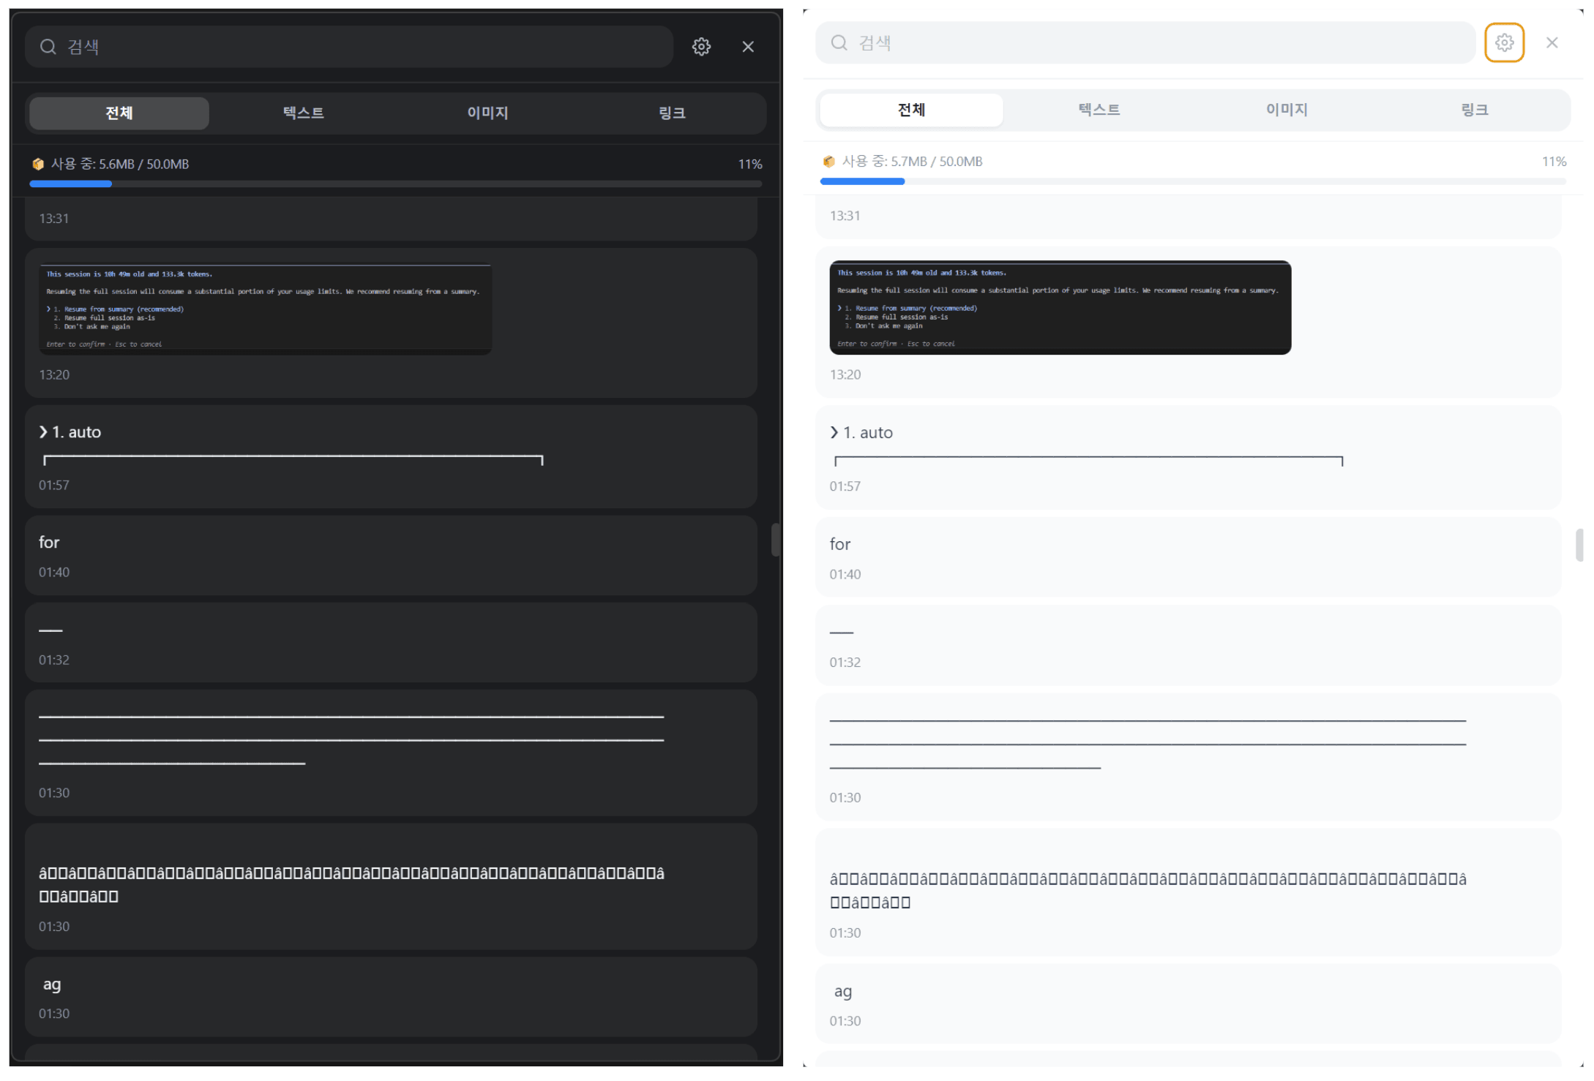Select the long underline clip in light panel
The height and width of the screenshot is (1081, 1594).
click(1188, 758)
